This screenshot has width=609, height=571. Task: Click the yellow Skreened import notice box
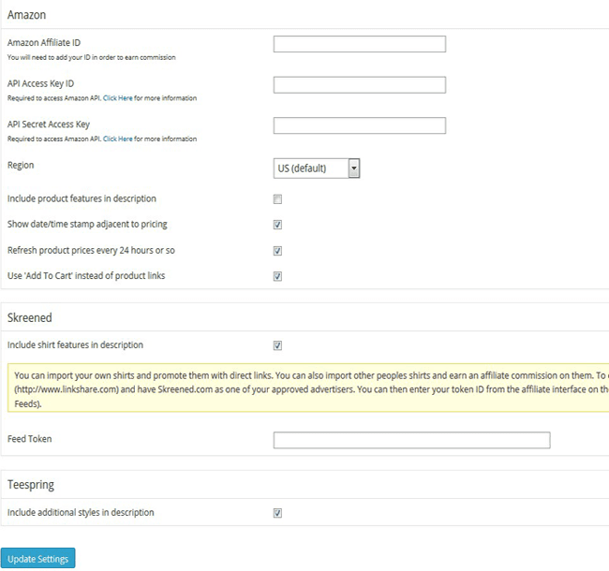tap(309, 389)
